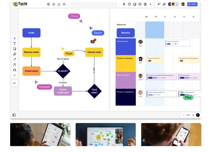Choose the sticky note tool
This screenshot has height=152, width=211.
(15, 49)
